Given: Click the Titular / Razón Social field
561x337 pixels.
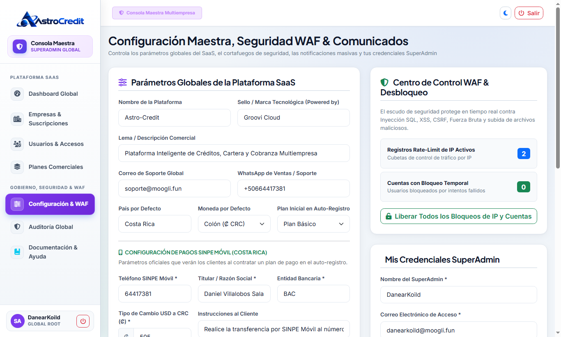Looking at the screenshot, I should [x=234, y=294].
